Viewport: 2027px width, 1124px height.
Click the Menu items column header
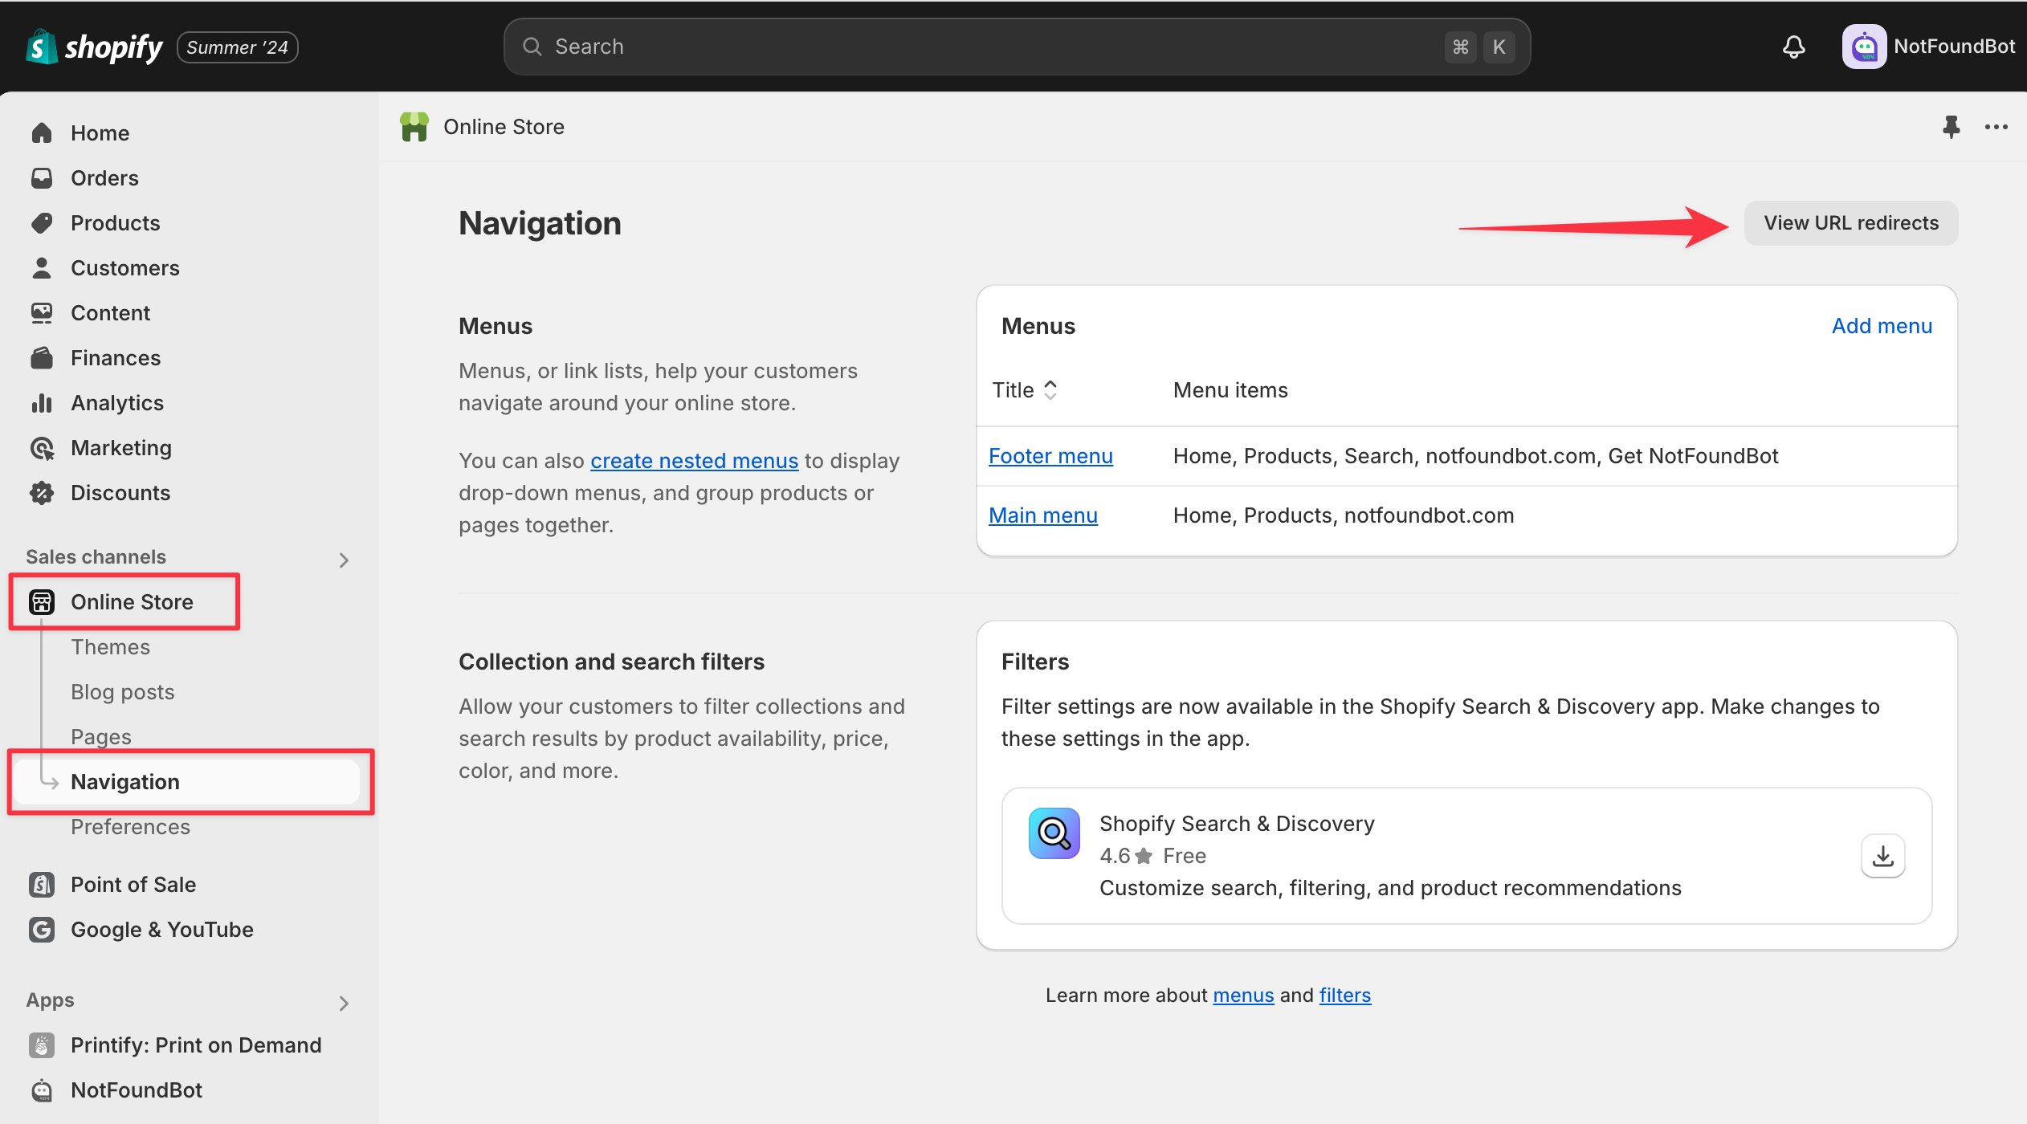point(1230,389)
